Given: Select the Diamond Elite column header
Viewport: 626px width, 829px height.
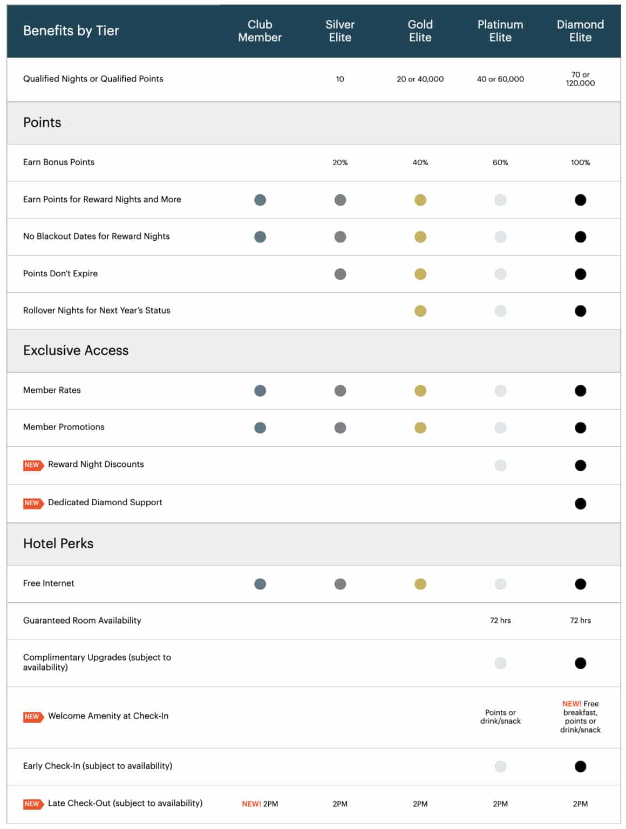Looking at the screenshot, I should (581, 31).
